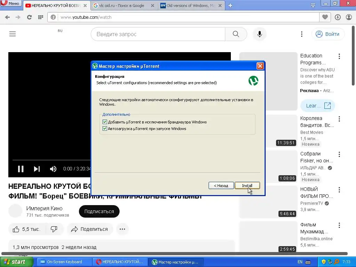
Task: Click the 'Подписаться' subscribe button
Action: [99, 211]
